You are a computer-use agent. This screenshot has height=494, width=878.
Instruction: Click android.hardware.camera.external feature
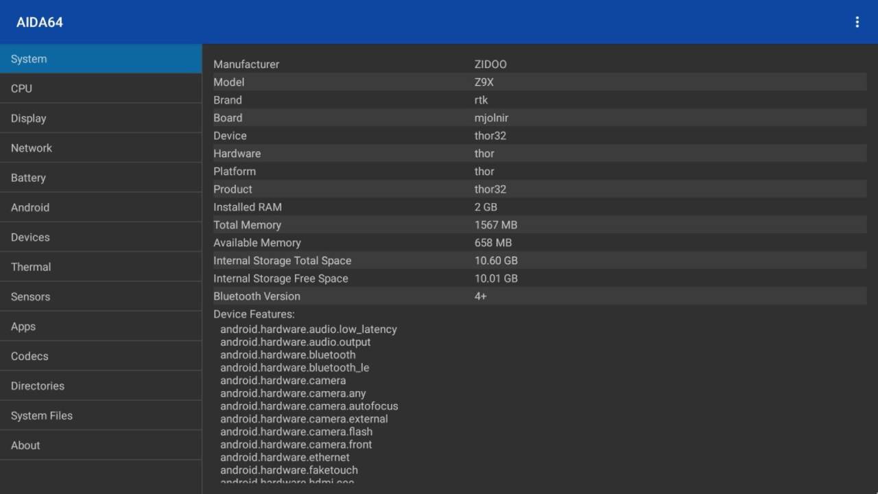[304, 419]
